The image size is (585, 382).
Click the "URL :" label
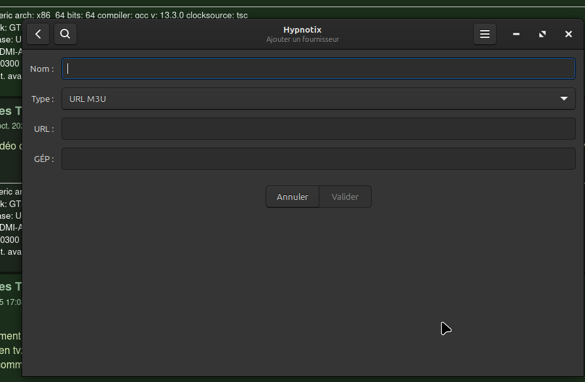[x=44, y=129]
